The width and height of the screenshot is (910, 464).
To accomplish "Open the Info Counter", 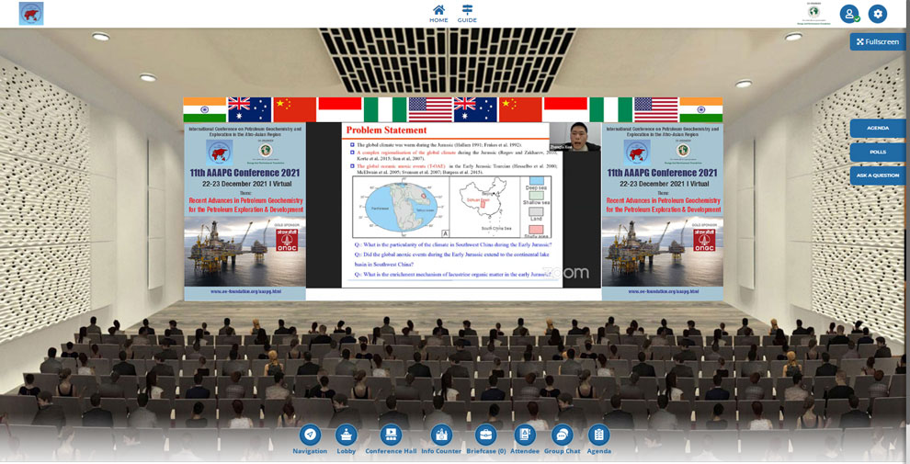I will pos(441,439).
